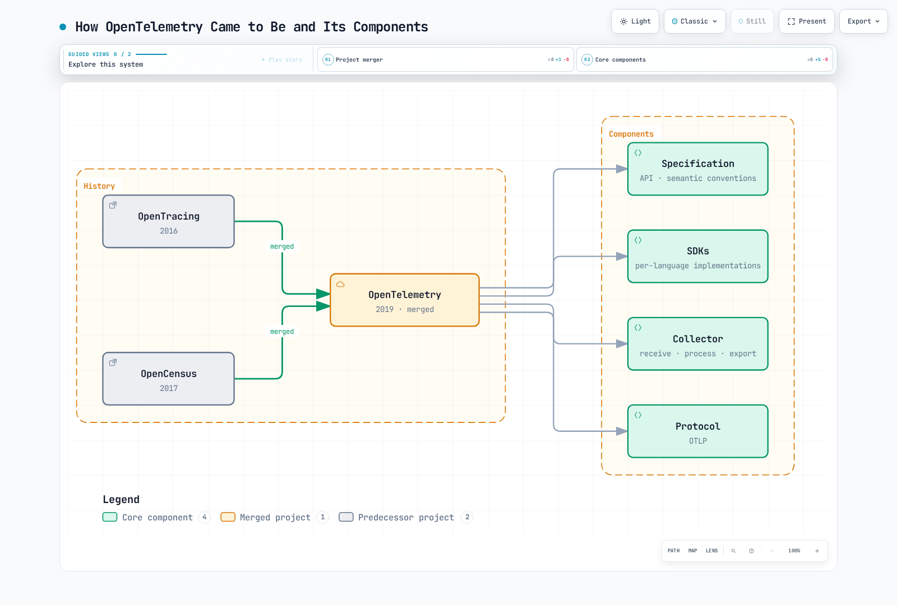Switch to LENS mode
Screen dimensions: 897x605
click(x=711, y=551)
